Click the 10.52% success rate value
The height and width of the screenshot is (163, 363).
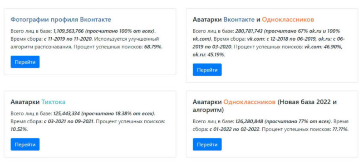click(x=19, y=129)
